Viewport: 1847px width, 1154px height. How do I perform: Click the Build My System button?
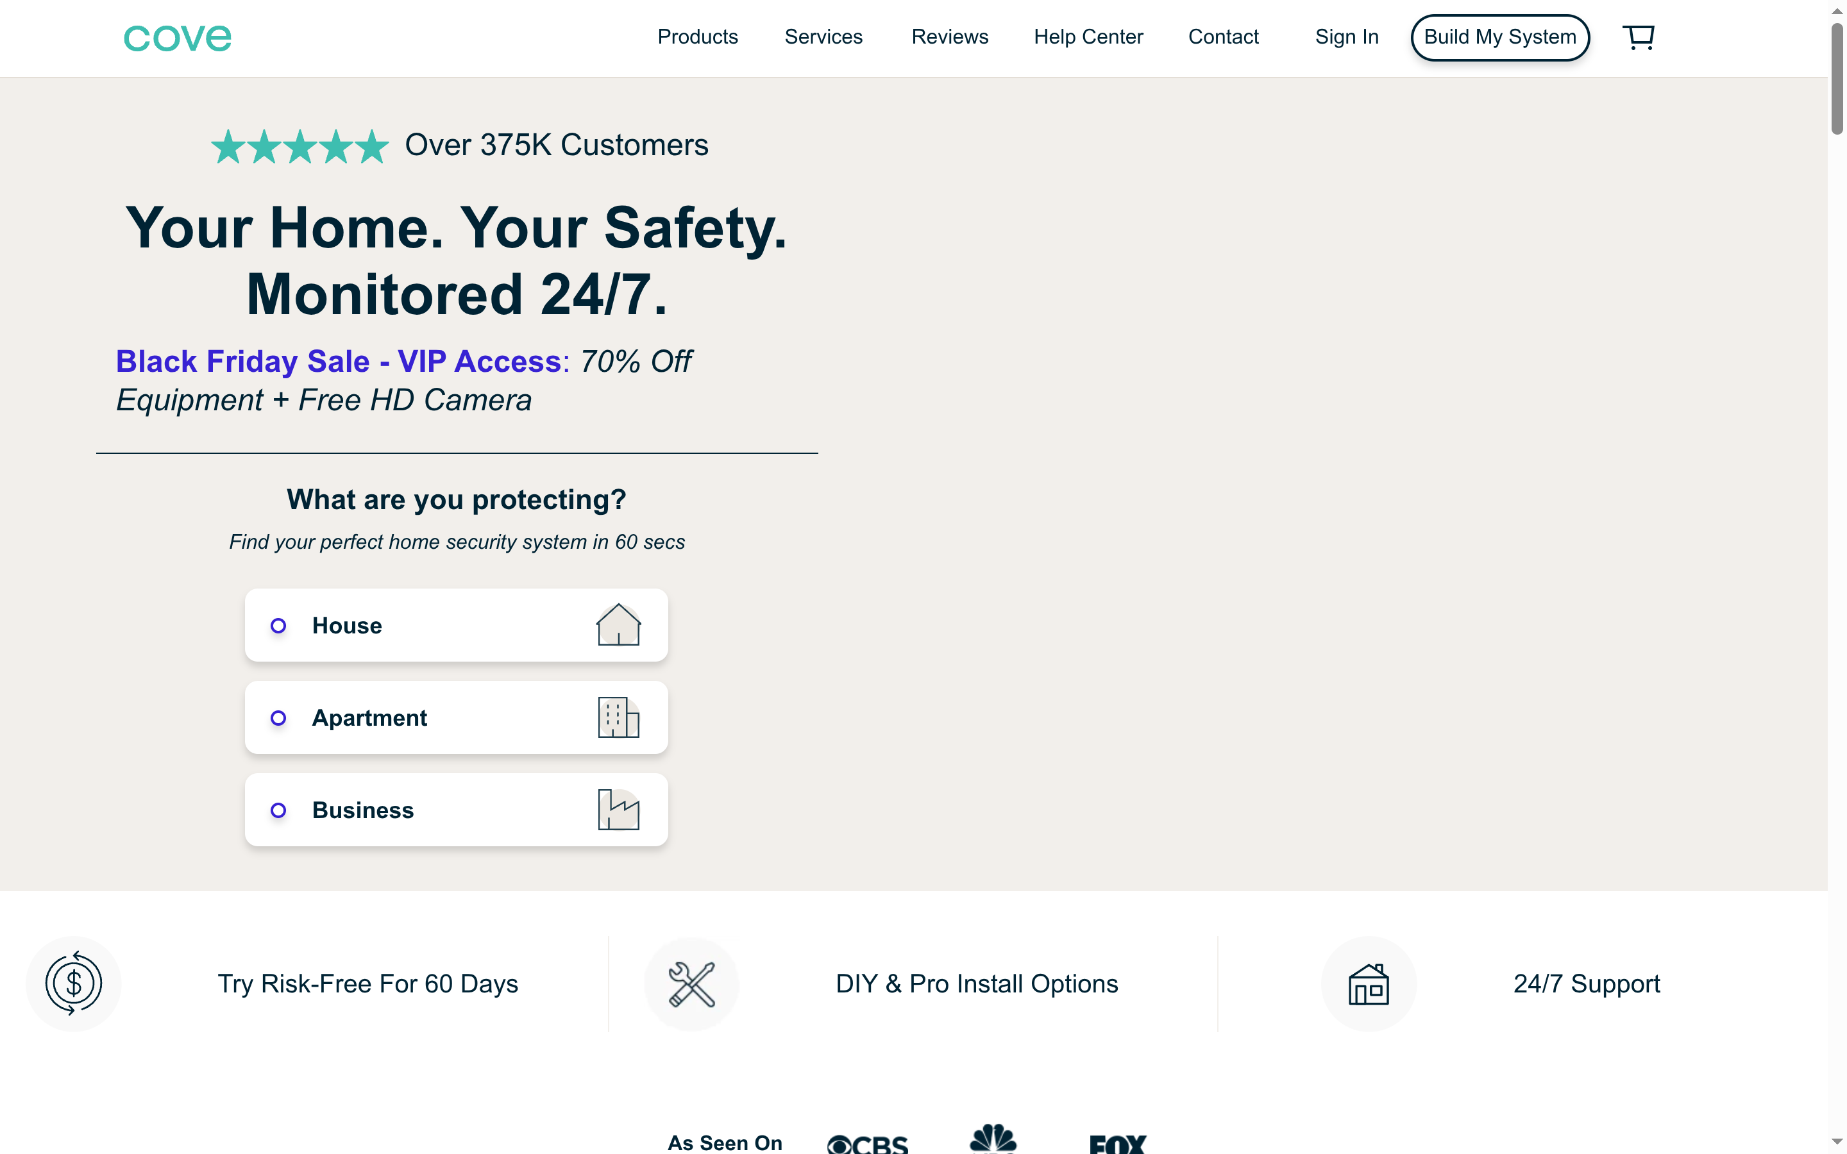pos(1499,37)
